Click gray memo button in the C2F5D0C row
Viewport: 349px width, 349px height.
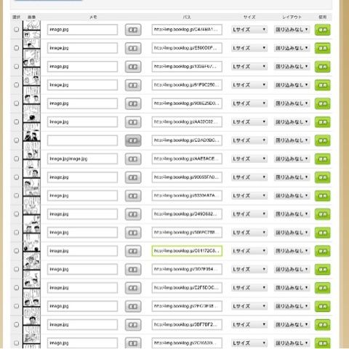coord(133,288)
